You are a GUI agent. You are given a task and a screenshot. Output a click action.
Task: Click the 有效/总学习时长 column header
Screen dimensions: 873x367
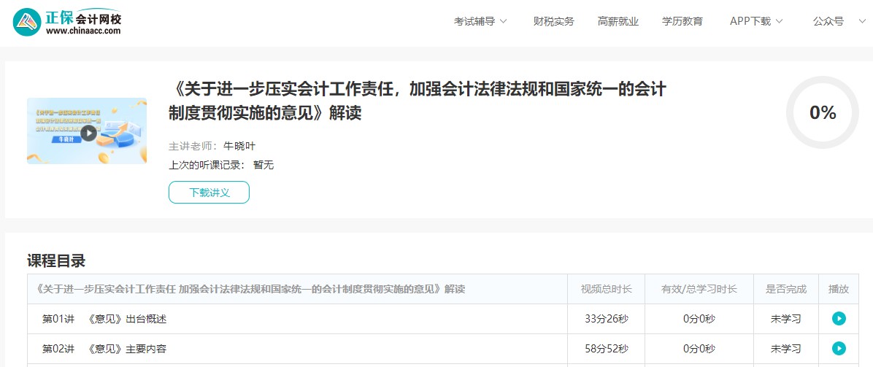point(699,289)
